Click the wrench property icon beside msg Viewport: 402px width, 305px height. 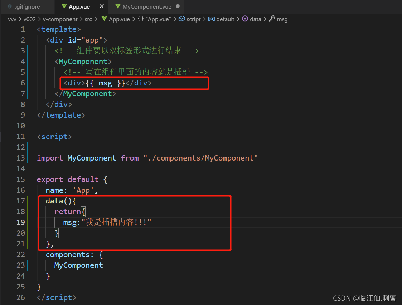click(272, 19)
